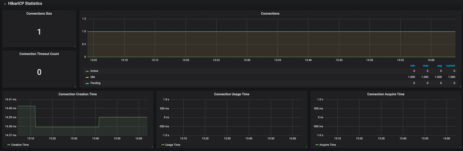
Task: Click the blue Pending series color swatch
Action: click(x=87, y=83)
